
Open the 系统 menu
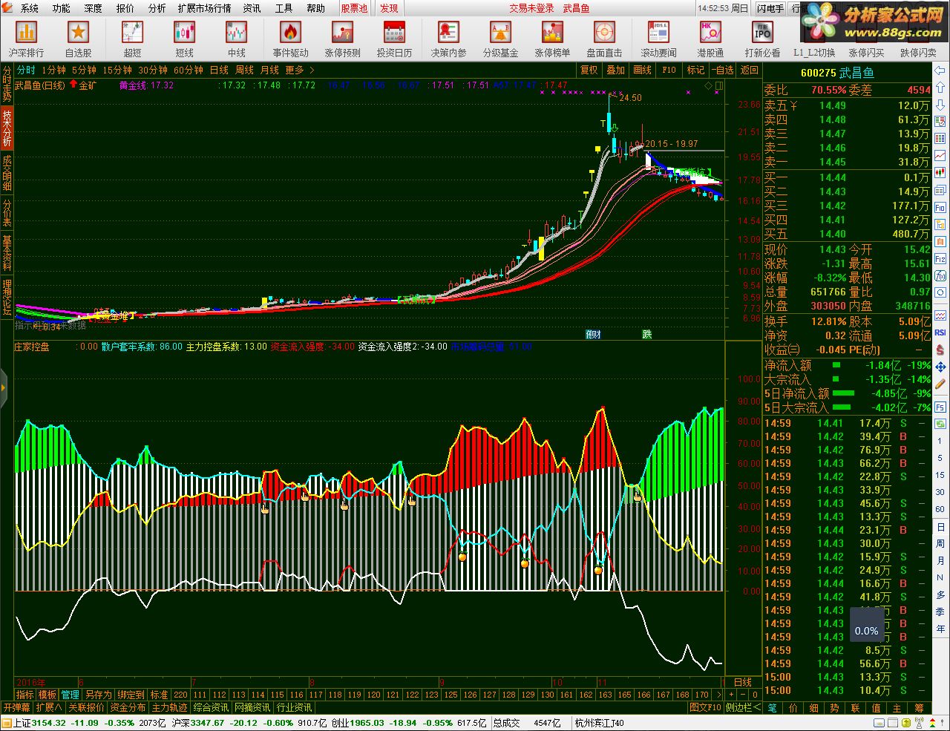pos(30,8)
